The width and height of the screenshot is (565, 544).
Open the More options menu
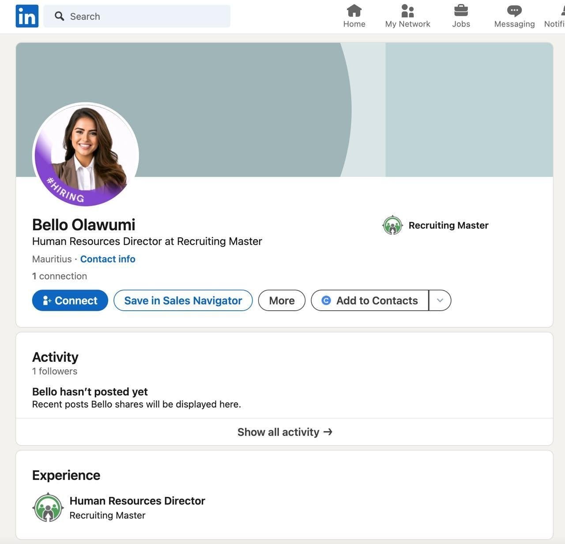[x=282, y=300]
